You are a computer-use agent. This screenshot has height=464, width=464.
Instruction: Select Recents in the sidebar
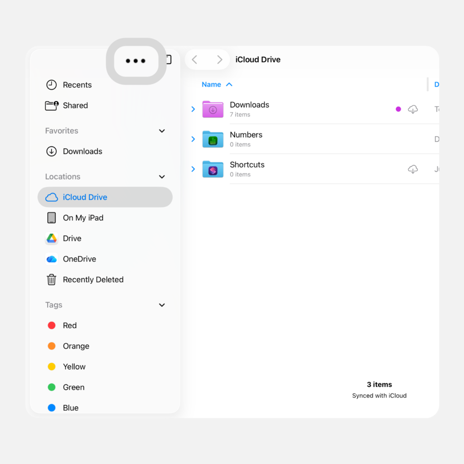77,85
